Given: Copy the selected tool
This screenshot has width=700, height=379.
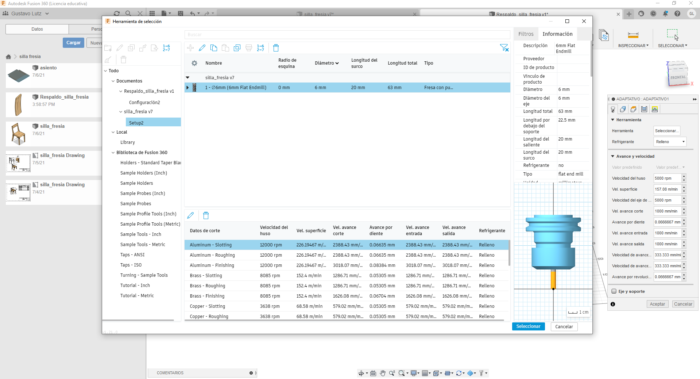Looking at the screenshot, I should click(x=214, y=48).
